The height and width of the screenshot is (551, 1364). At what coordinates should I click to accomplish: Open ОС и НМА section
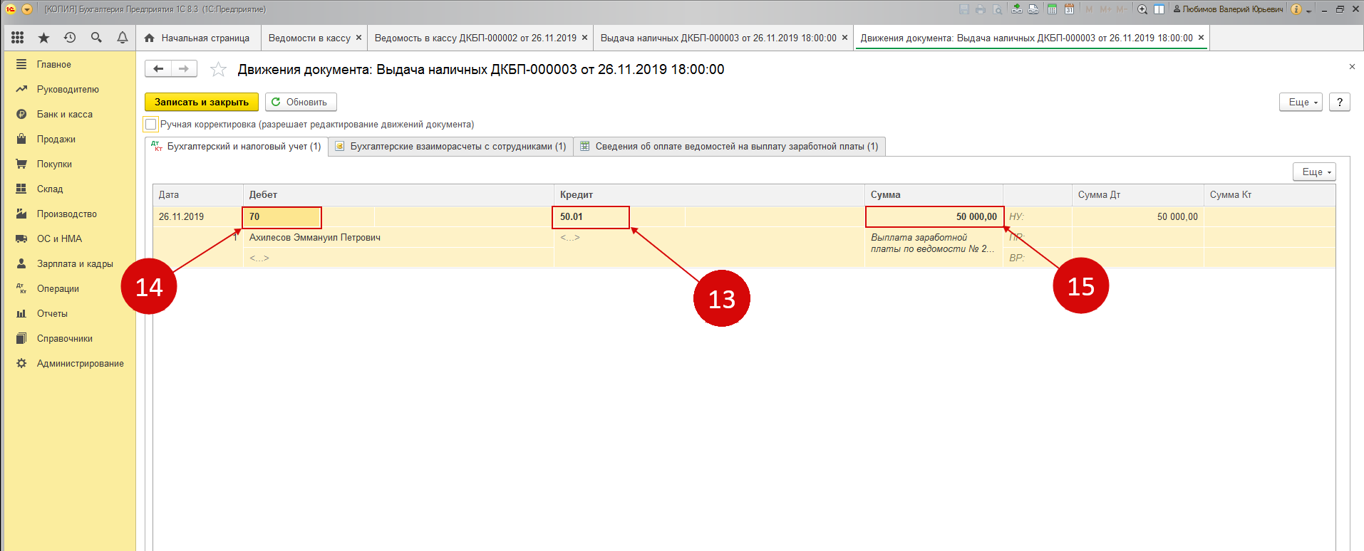click(x=68, y=238)
